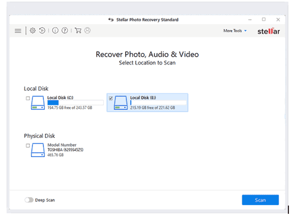The image size is (295, 216).
Task: Minimize the Stellar Photo Recovery window
Action: (250, 20)
